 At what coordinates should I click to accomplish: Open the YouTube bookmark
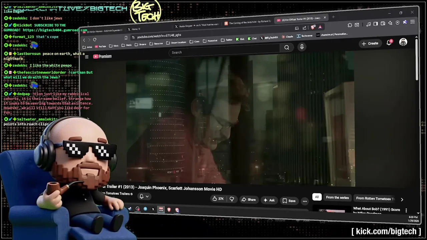100,46
